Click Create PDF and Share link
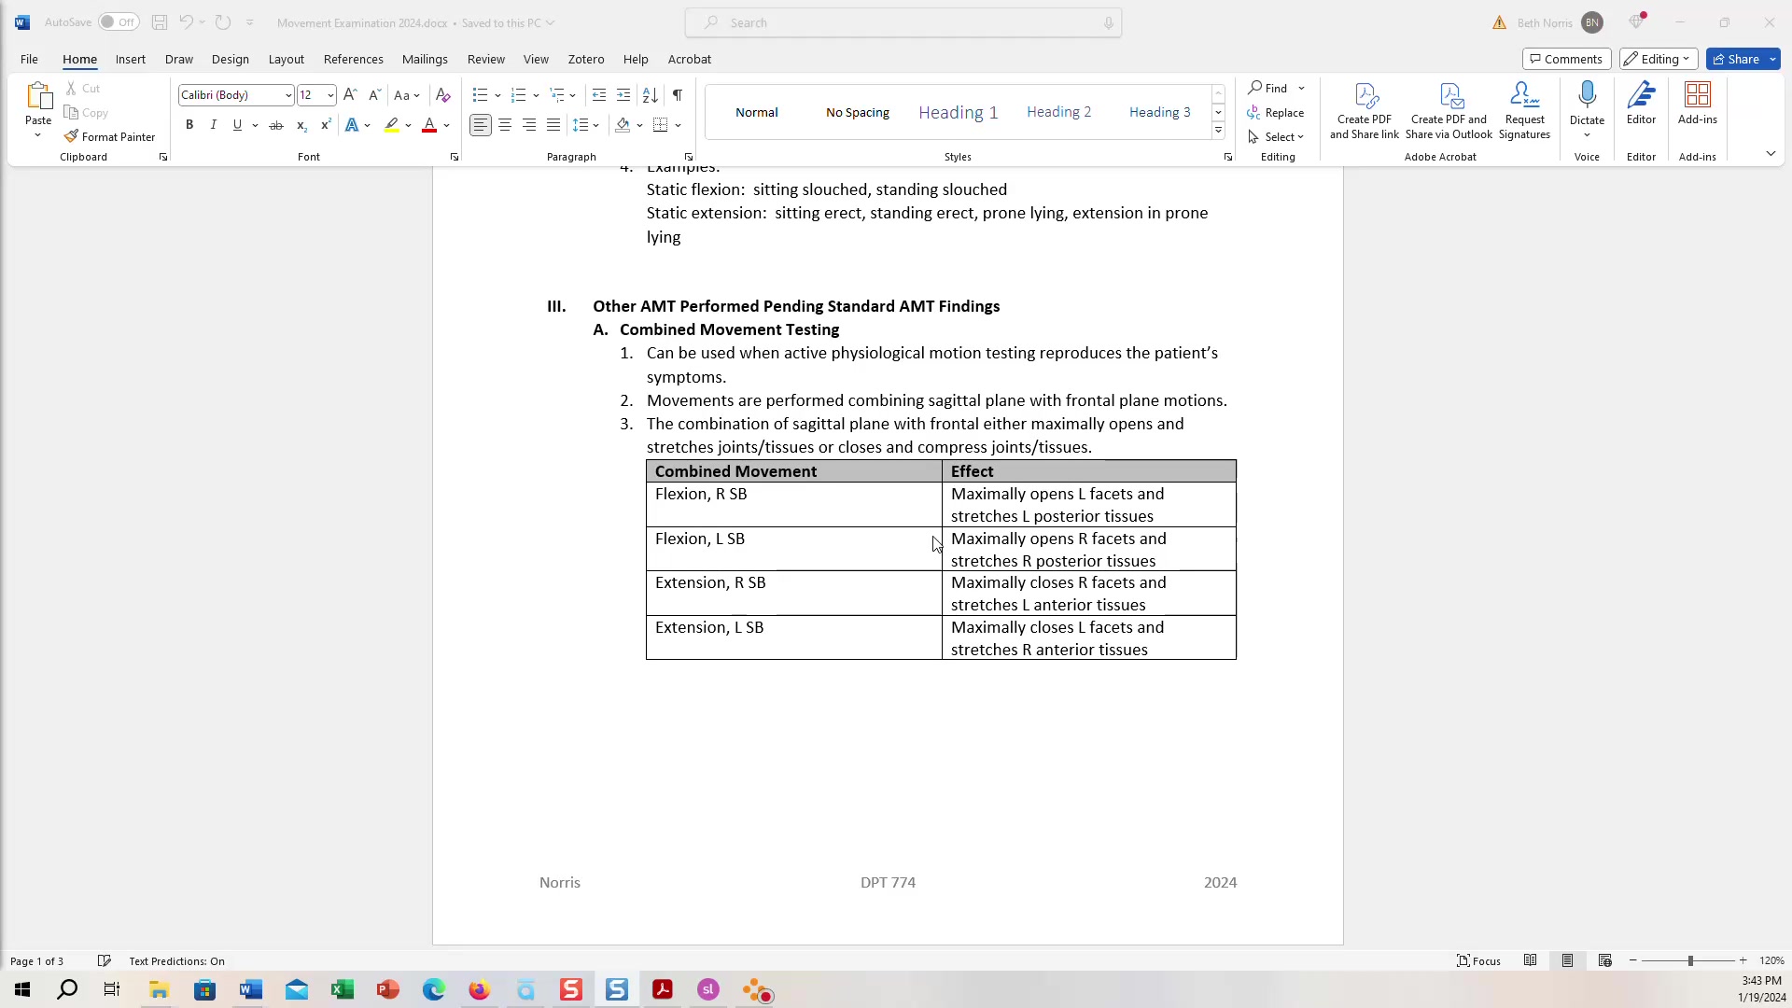Image resolution: width=1792 pixels, height=1008 pixels. (x=1364, y=109)
